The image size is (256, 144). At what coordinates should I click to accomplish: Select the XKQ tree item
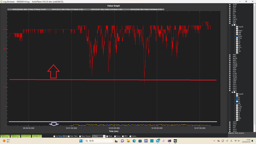pos(234,126)
